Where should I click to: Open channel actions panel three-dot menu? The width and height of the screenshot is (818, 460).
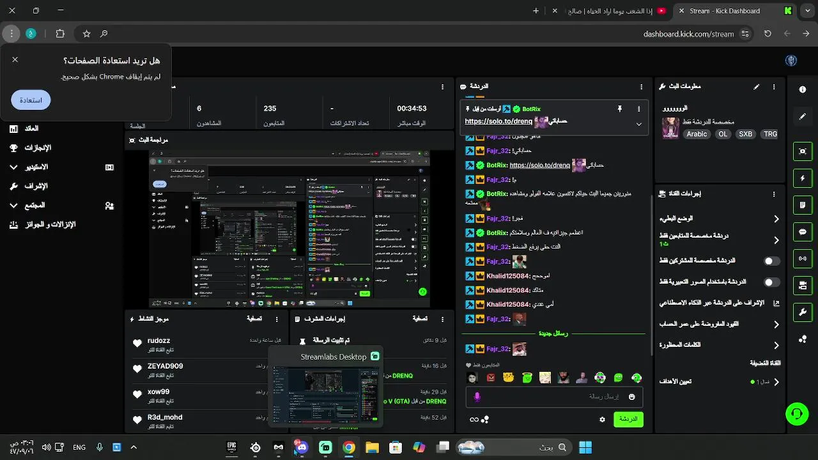point(774,194)
